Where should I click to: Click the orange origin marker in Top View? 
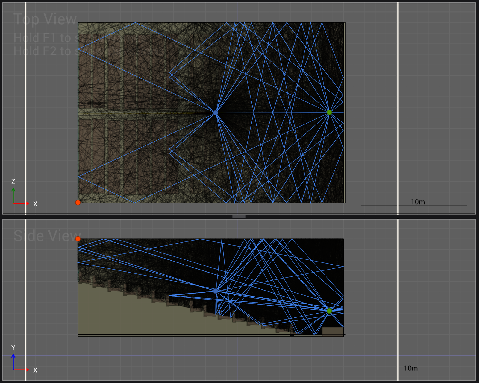tap(78, 203)
